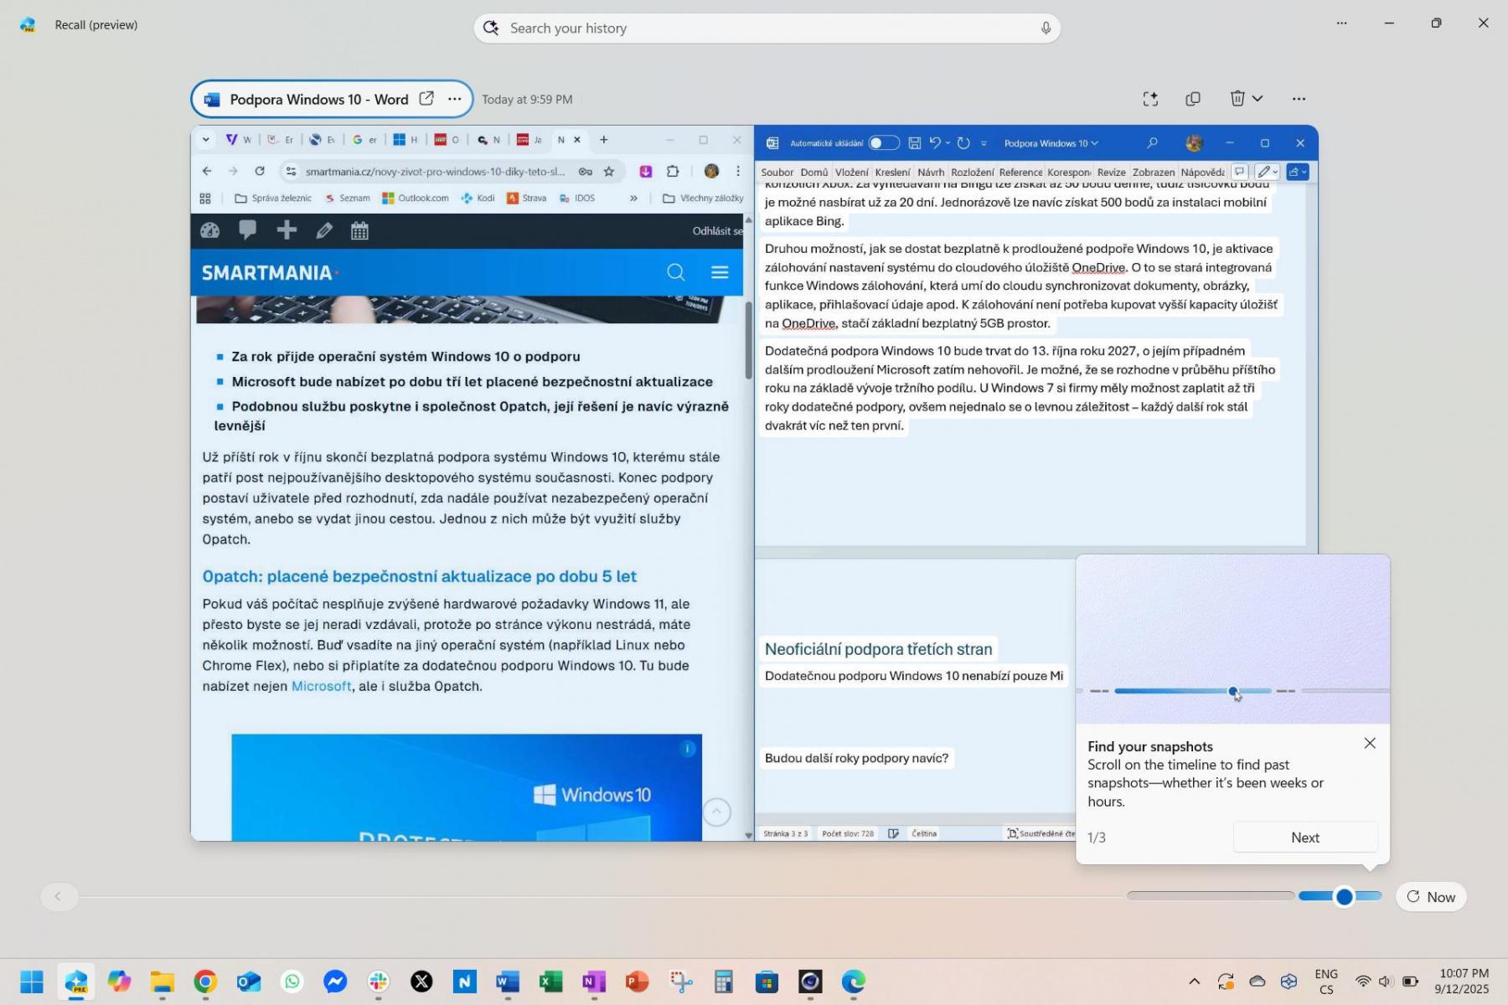Expand the delete options chevron
This screenshot has height=1005, width=1508.
coord(1258,99)
